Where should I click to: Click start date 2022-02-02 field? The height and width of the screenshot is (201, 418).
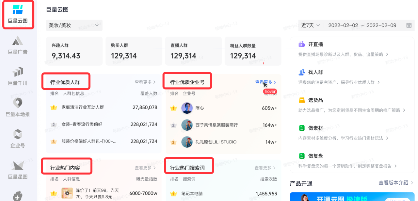pyautogui.click(x=343, y=25)
